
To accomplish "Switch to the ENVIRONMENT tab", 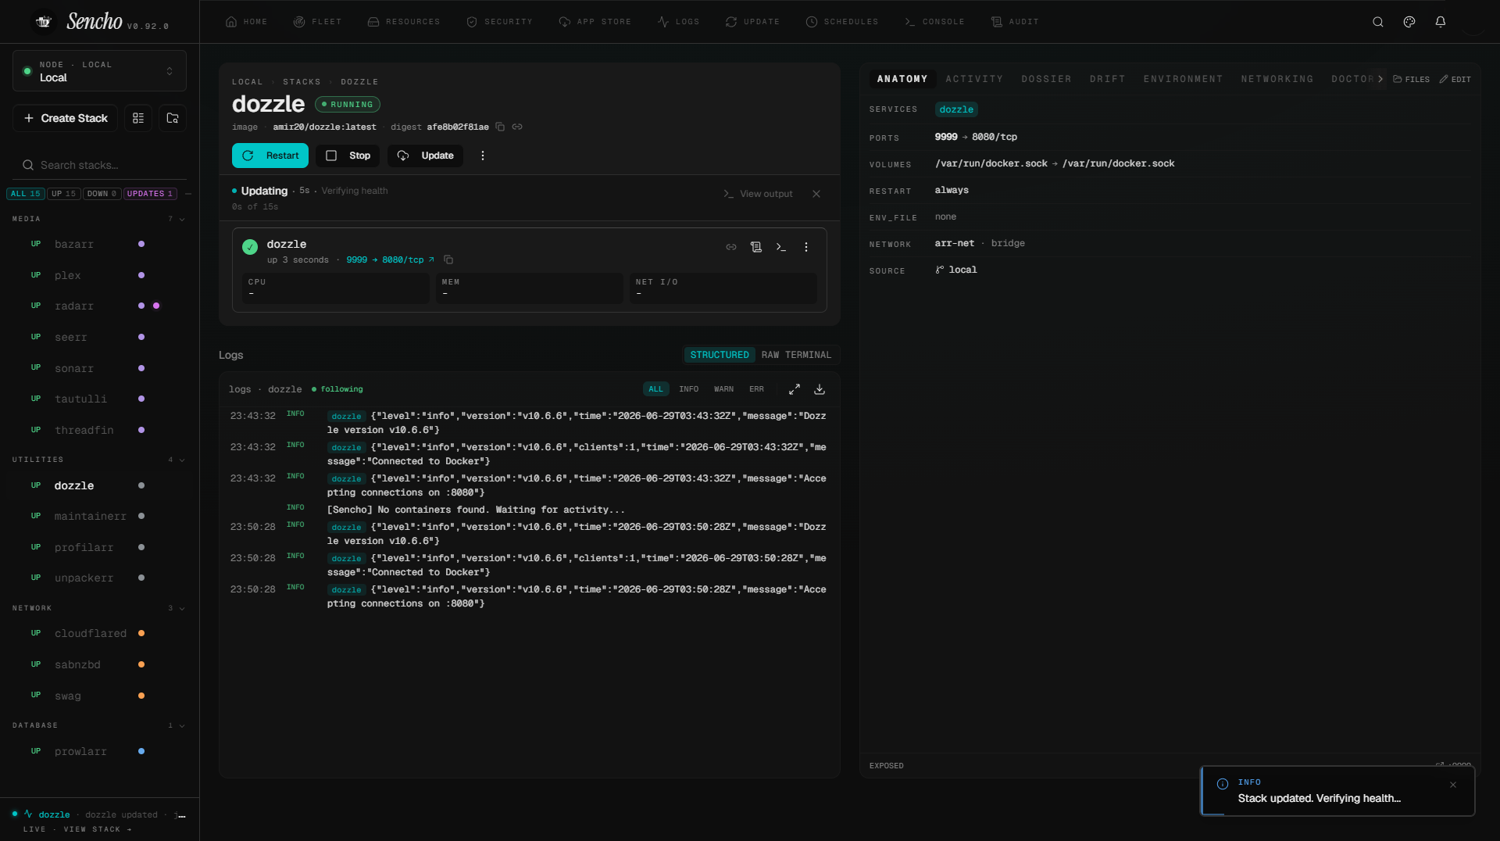I will pyautogui.click(x=1183, y=79).
